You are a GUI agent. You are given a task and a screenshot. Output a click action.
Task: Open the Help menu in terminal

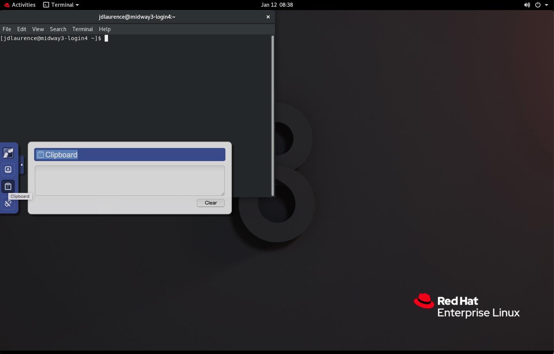click(105, 29)
